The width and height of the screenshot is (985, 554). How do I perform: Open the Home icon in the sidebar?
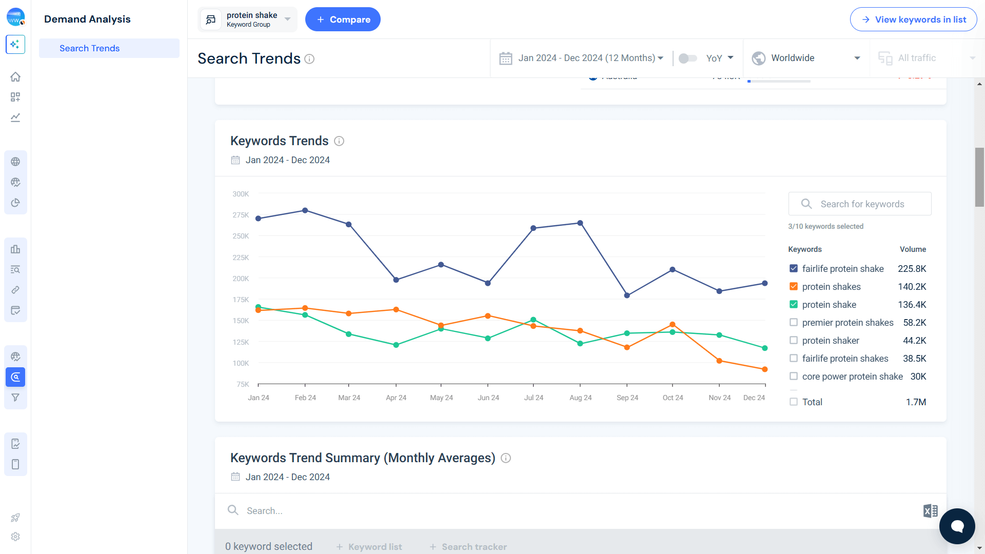coord(15,76)
